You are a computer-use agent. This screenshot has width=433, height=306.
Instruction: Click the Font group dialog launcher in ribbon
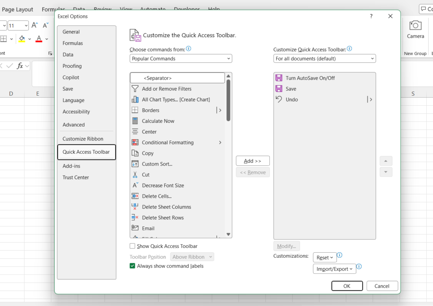50,53
